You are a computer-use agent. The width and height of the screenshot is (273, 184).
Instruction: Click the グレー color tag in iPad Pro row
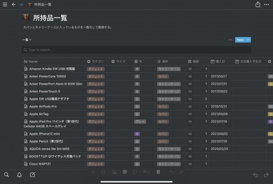[140, 121]
